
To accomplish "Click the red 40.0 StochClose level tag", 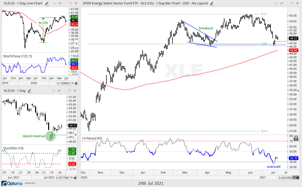I will pos(74,68).
